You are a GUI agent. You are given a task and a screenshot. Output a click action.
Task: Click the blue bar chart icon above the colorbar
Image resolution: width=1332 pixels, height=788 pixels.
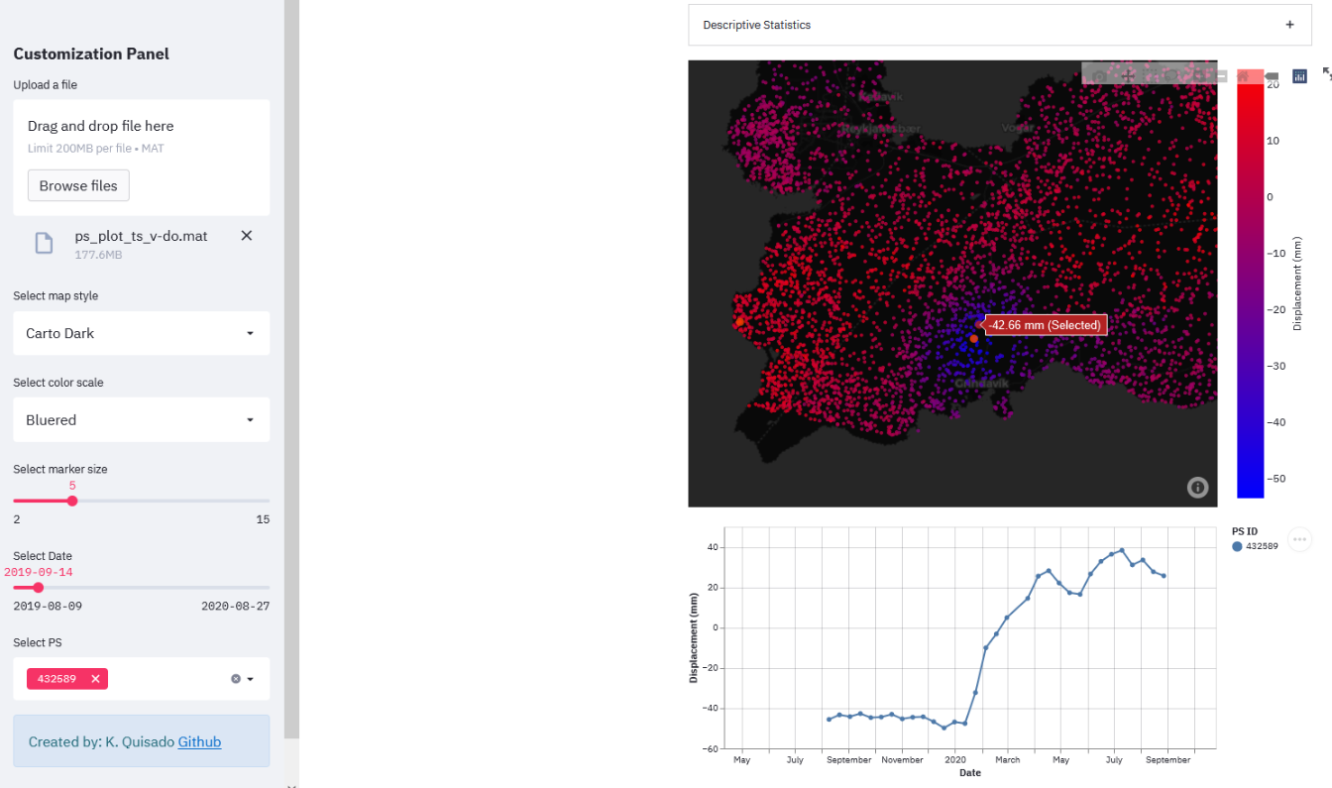1299,75
